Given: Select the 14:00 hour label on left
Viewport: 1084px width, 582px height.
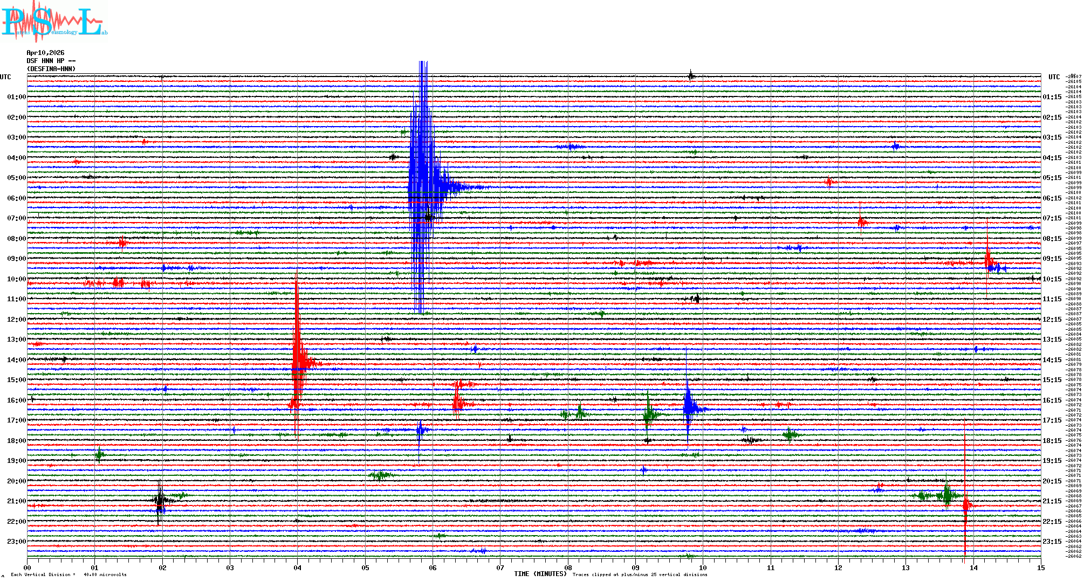Looking at the screenshot, I should [16, 360].
